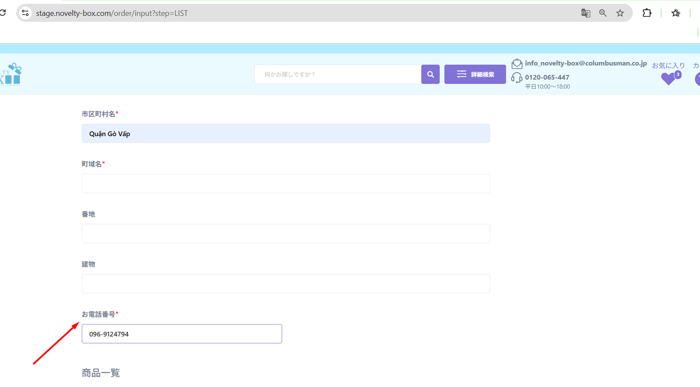700x387 pixels.
Task: Click the 市区町村名 field containing Quận Gò Vấp
Action: [x=286, y=134]
